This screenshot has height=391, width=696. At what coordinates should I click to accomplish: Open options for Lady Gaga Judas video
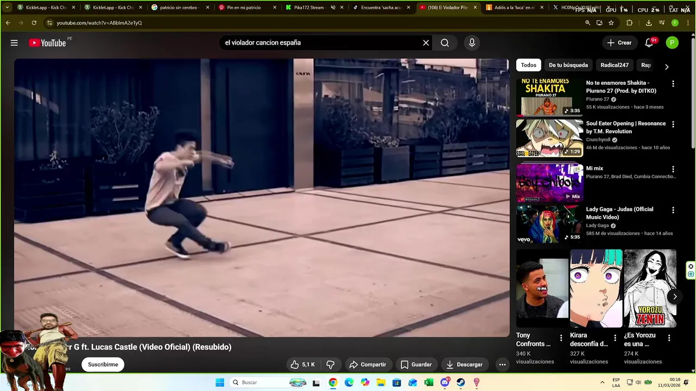[x=673, y=210]
